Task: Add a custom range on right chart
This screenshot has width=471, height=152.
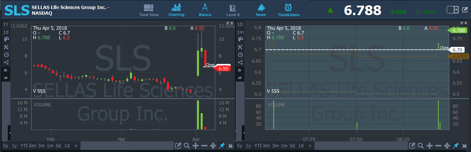Action: pos(310,146)
